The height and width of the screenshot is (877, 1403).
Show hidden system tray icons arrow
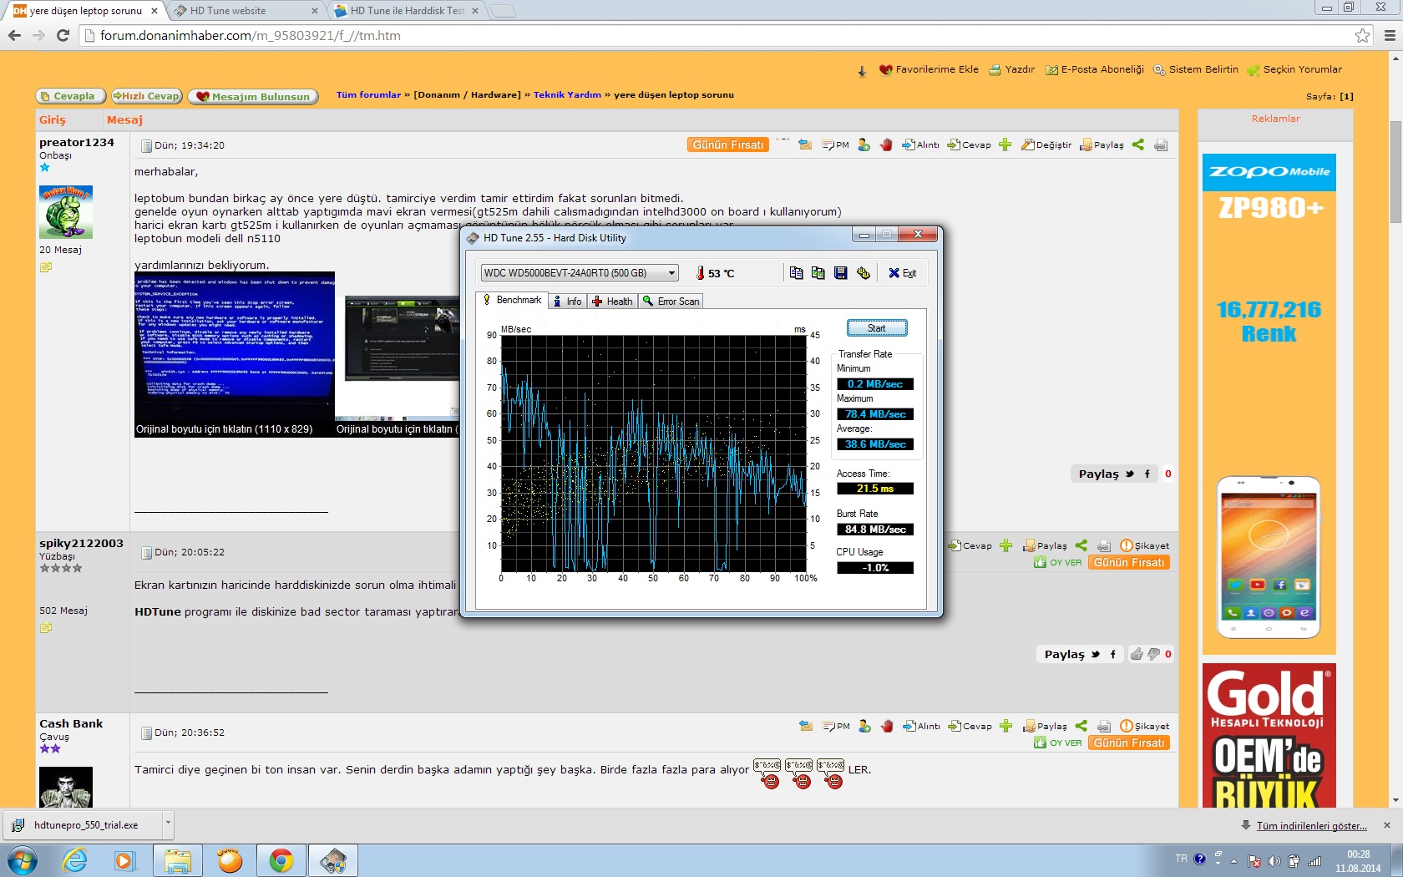point(1233,860)
